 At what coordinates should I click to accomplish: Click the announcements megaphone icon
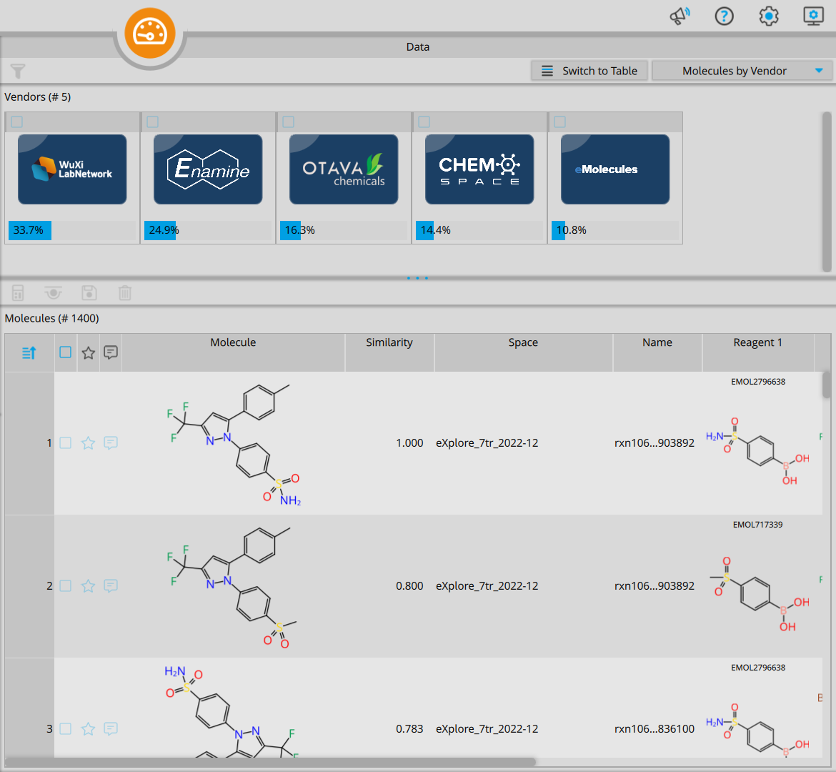pos(680,16)
